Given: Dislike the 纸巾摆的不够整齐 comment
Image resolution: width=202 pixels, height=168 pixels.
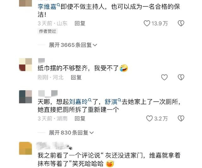Looking at the screenshot, I should coord(181,77).
